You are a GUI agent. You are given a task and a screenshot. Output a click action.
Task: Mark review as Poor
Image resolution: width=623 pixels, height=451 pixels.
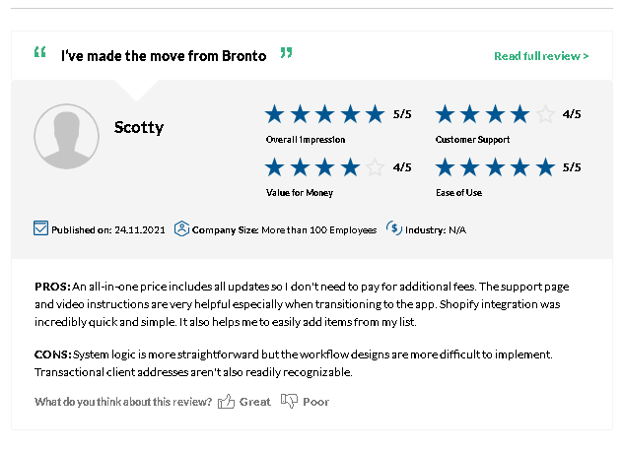[315, 402]
